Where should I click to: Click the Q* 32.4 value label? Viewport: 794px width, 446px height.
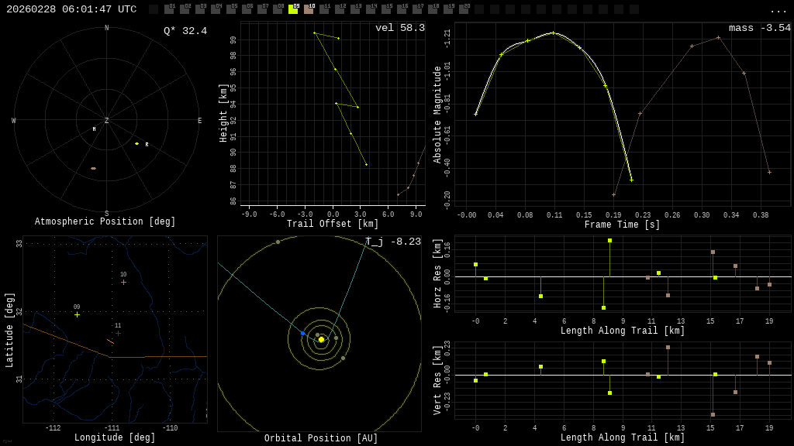[185, 31]
